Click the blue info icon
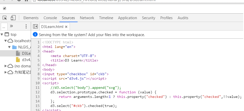The image size is (244, 111). [x=35, y=34]
